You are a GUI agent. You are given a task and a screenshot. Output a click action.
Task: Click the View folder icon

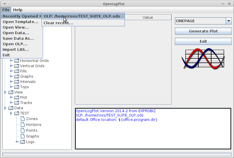(11, 92)
